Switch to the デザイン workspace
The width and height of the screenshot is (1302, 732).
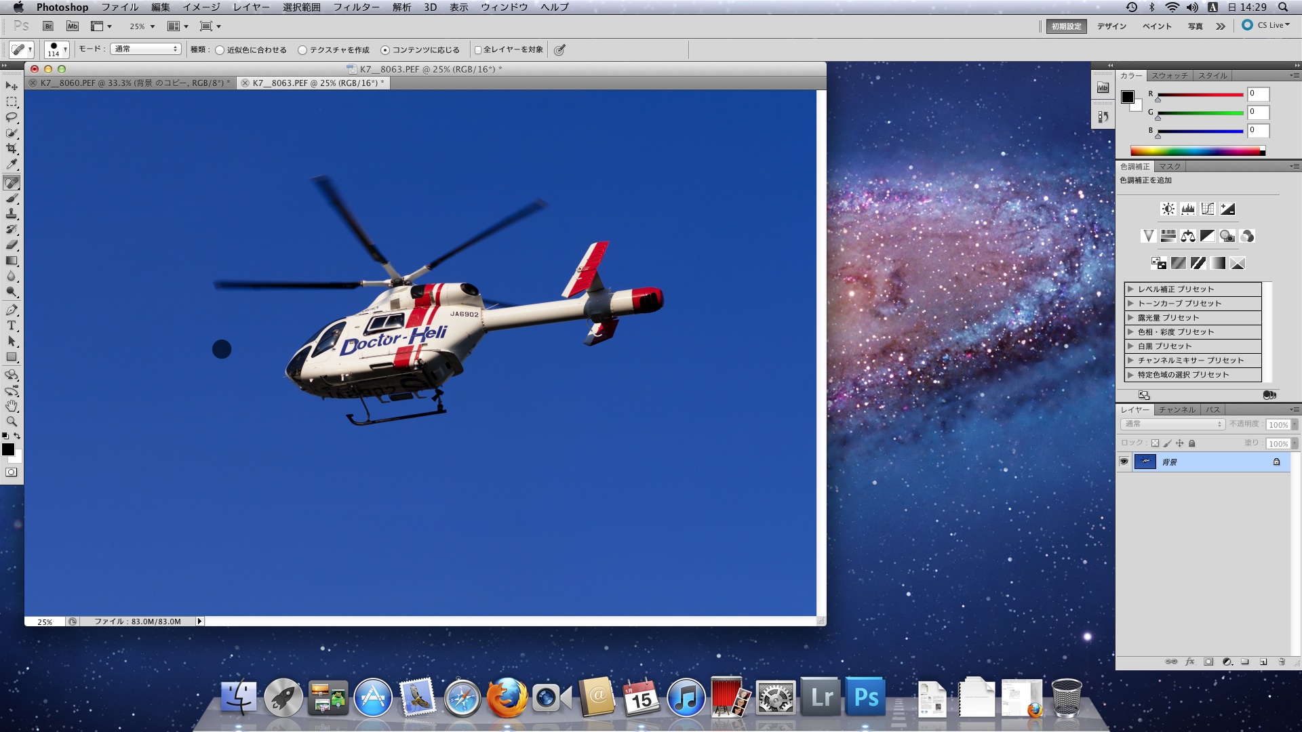1111,26
